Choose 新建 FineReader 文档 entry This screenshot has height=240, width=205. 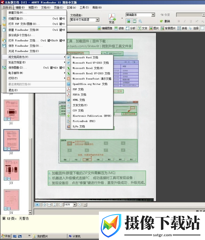(34, 30)
